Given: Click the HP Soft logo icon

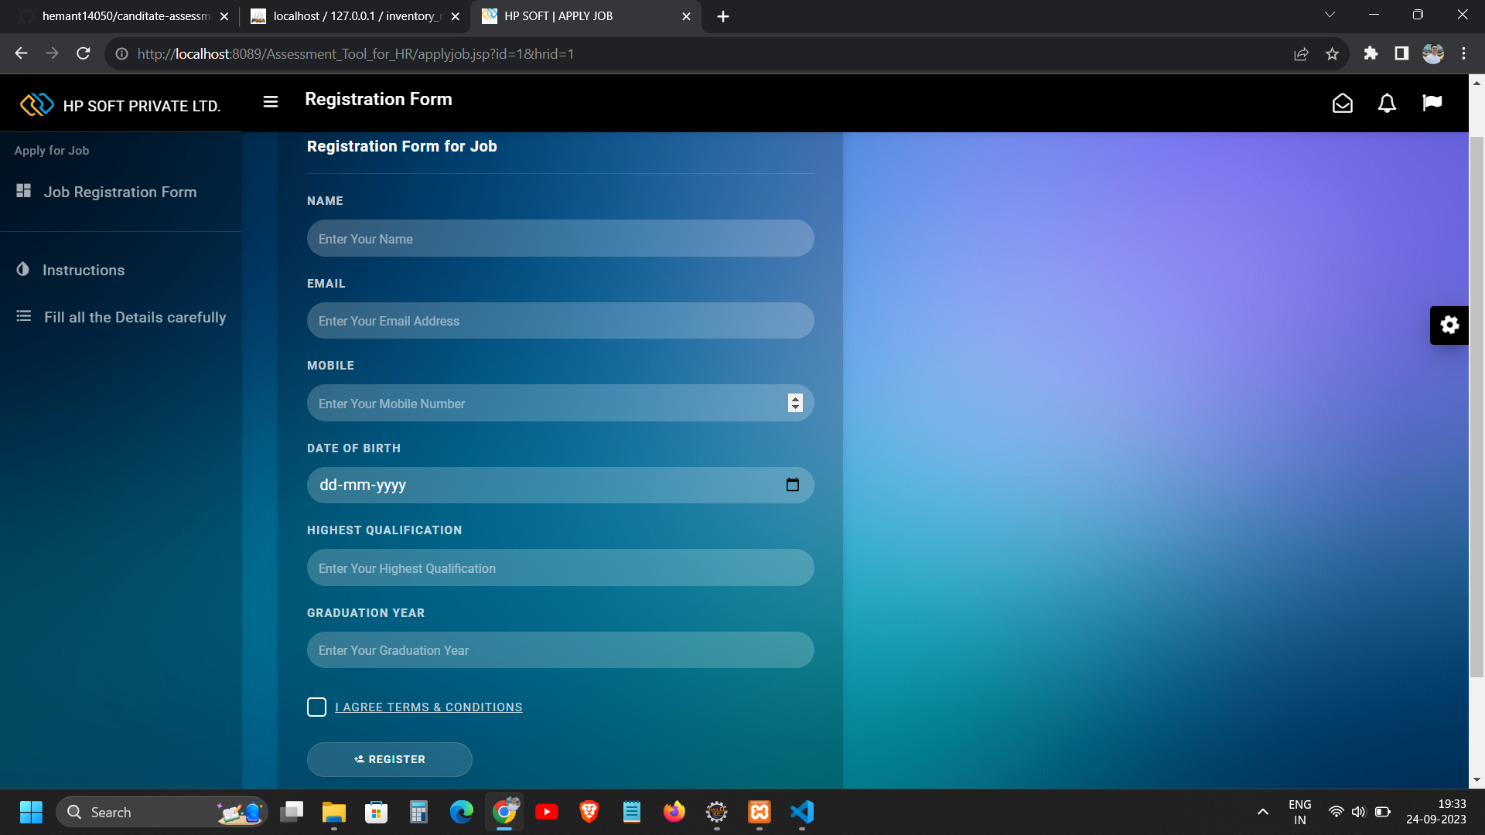Looking at the screenshot, I should point(36,104).
